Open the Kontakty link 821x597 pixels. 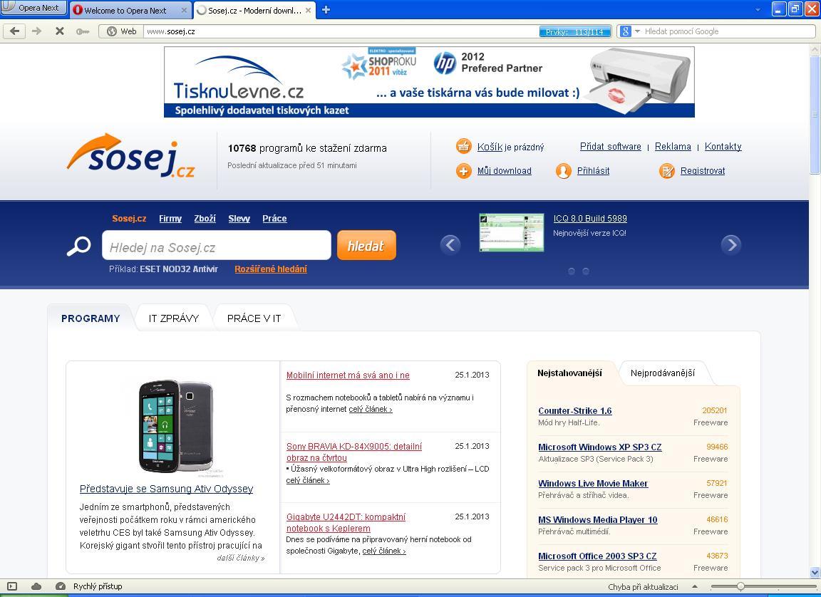click(723, 147)
